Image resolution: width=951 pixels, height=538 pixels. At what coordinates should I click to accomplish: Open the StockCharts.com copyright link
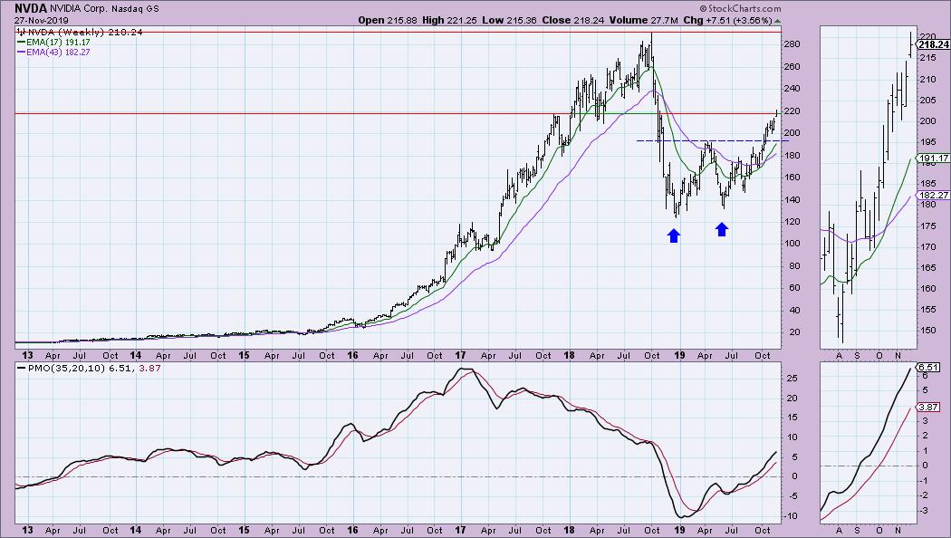(x=740, y=8)
